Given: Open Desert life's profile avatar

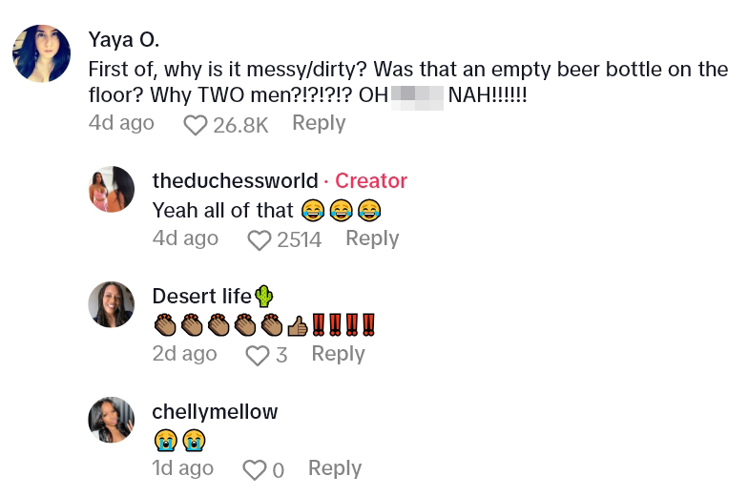Looking at the screenshot, I should [112, 304].
